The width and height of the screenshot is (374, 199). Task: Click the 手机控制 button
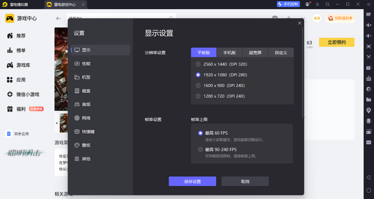tap(288, 4)
